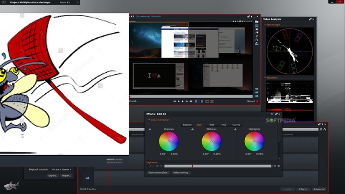Step one frame forward in the viewer

pos(187,101)
